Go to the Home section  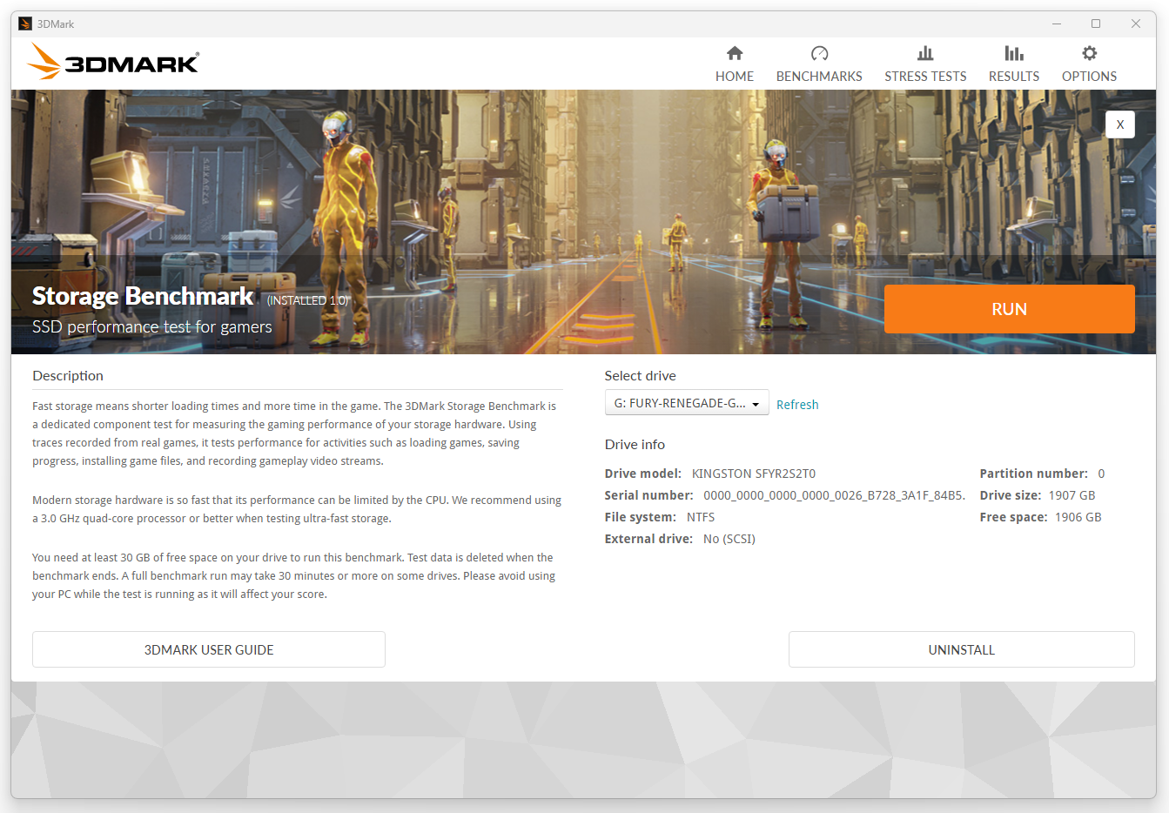734,64
